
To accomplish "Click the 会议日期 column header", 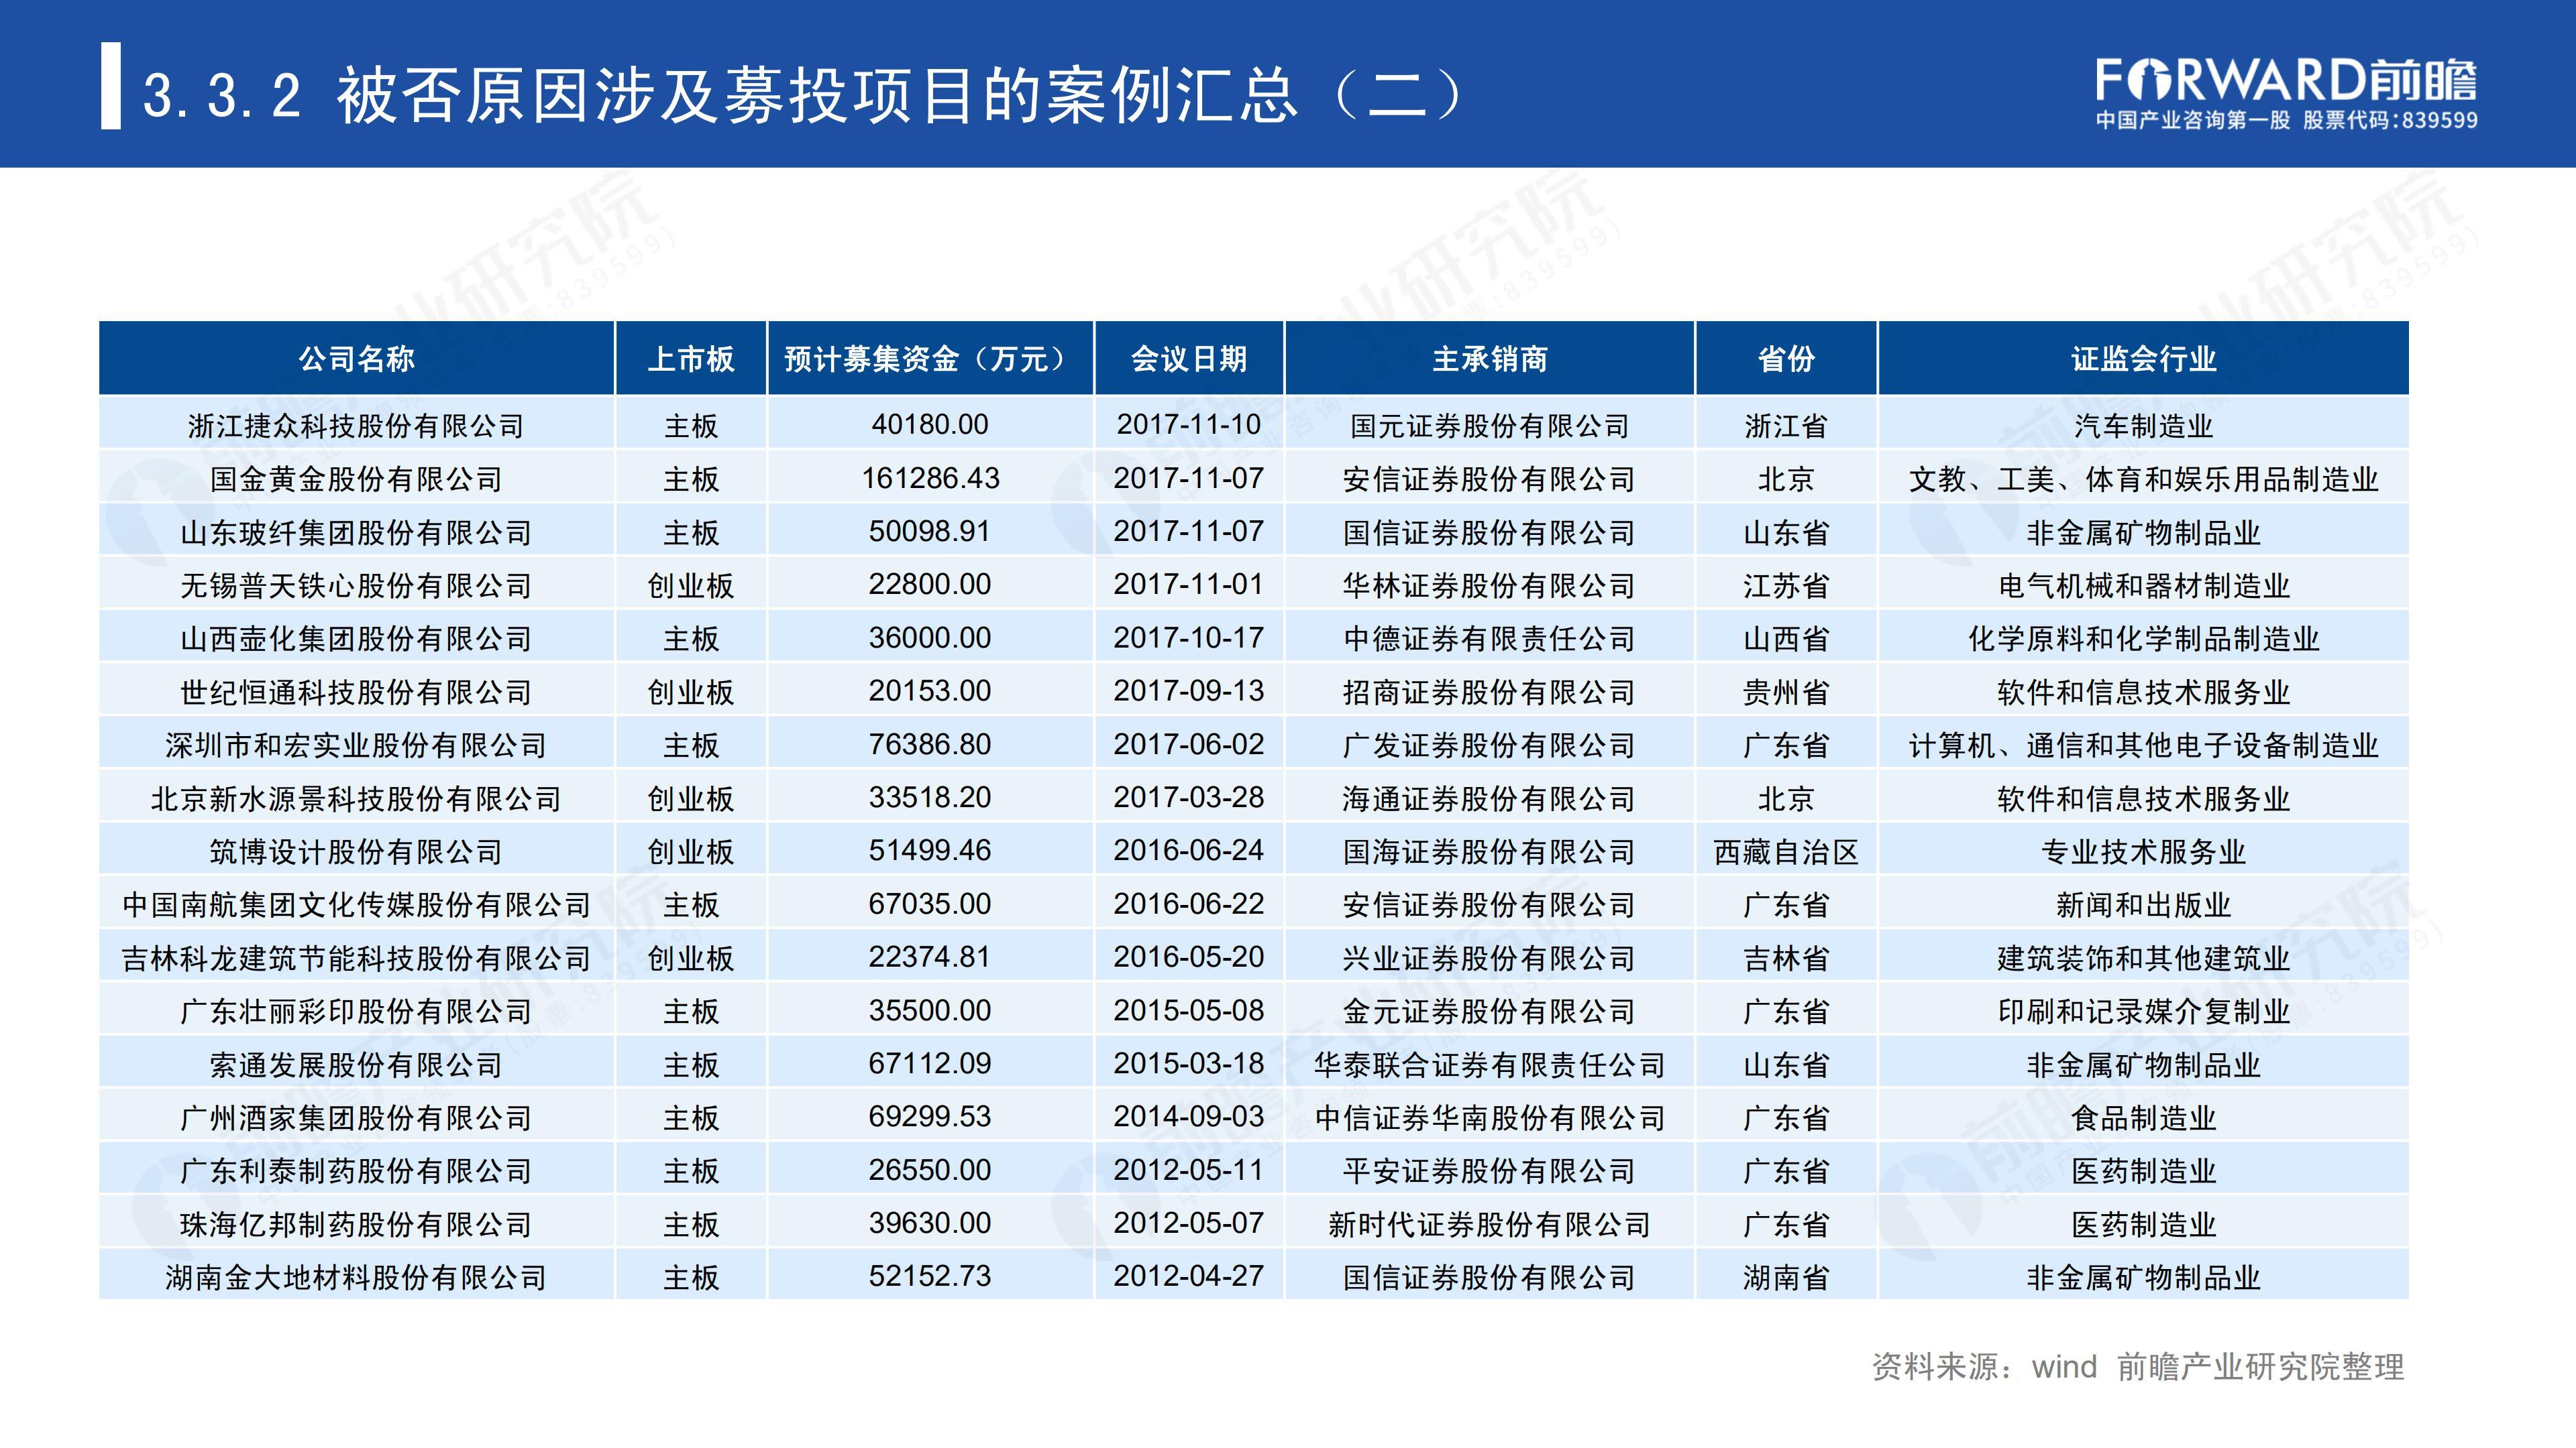I will pos(1188,359).
